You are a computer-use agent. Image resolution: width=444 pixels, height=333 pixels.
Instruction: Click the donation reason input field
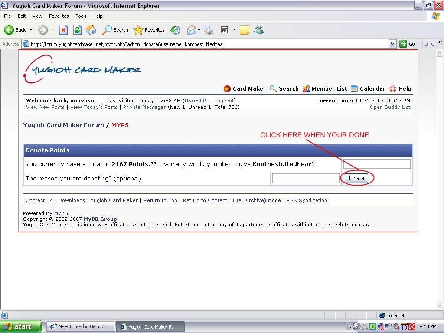coord(305,178)
